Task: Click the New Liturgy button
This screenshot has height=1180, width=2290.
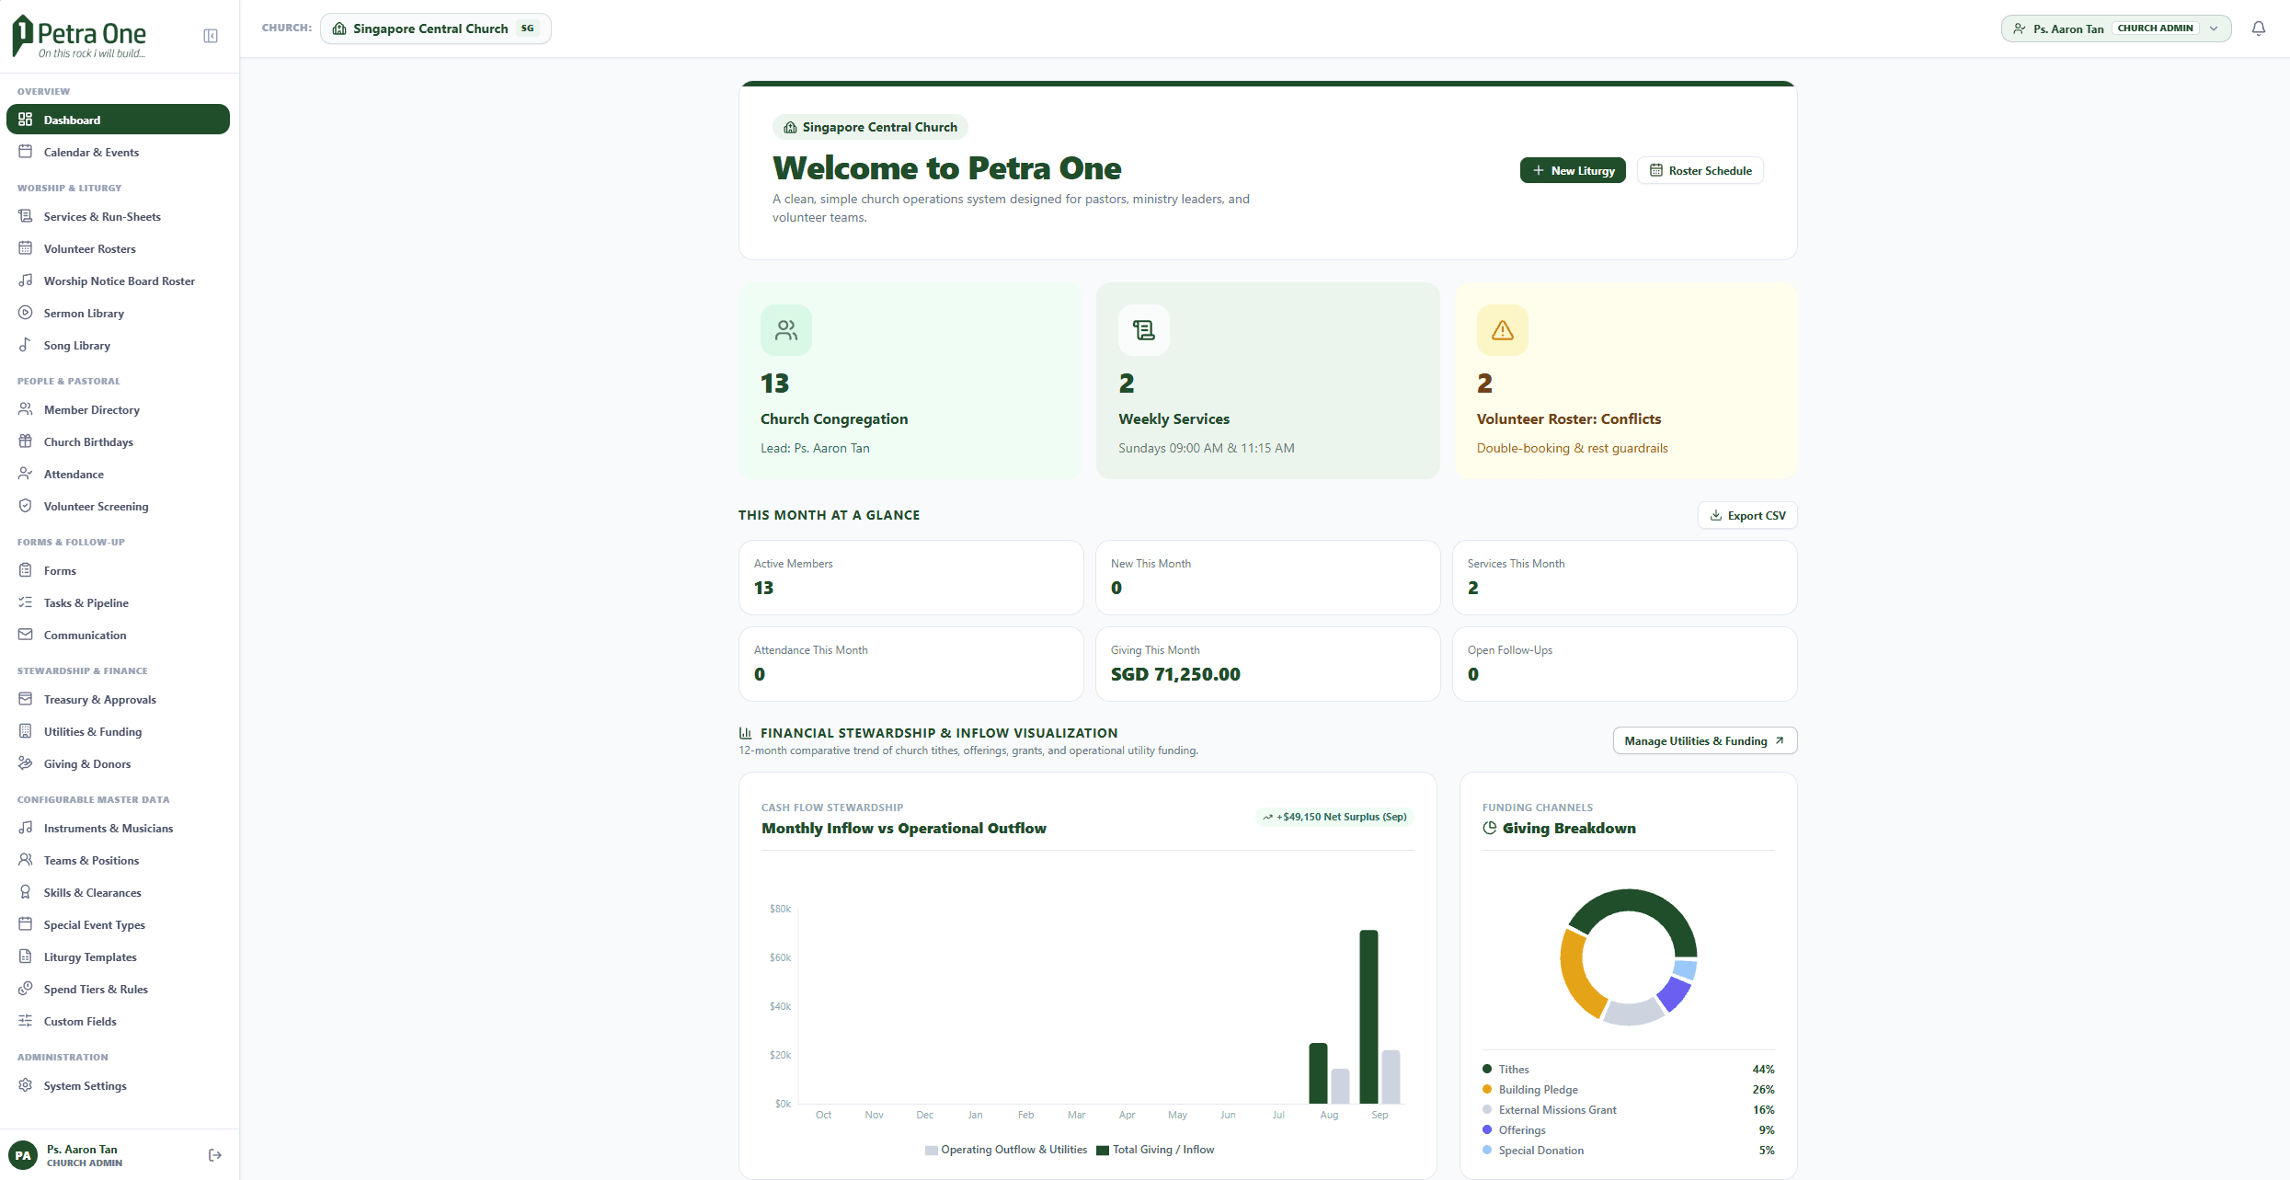Action: coord(1573,170)
